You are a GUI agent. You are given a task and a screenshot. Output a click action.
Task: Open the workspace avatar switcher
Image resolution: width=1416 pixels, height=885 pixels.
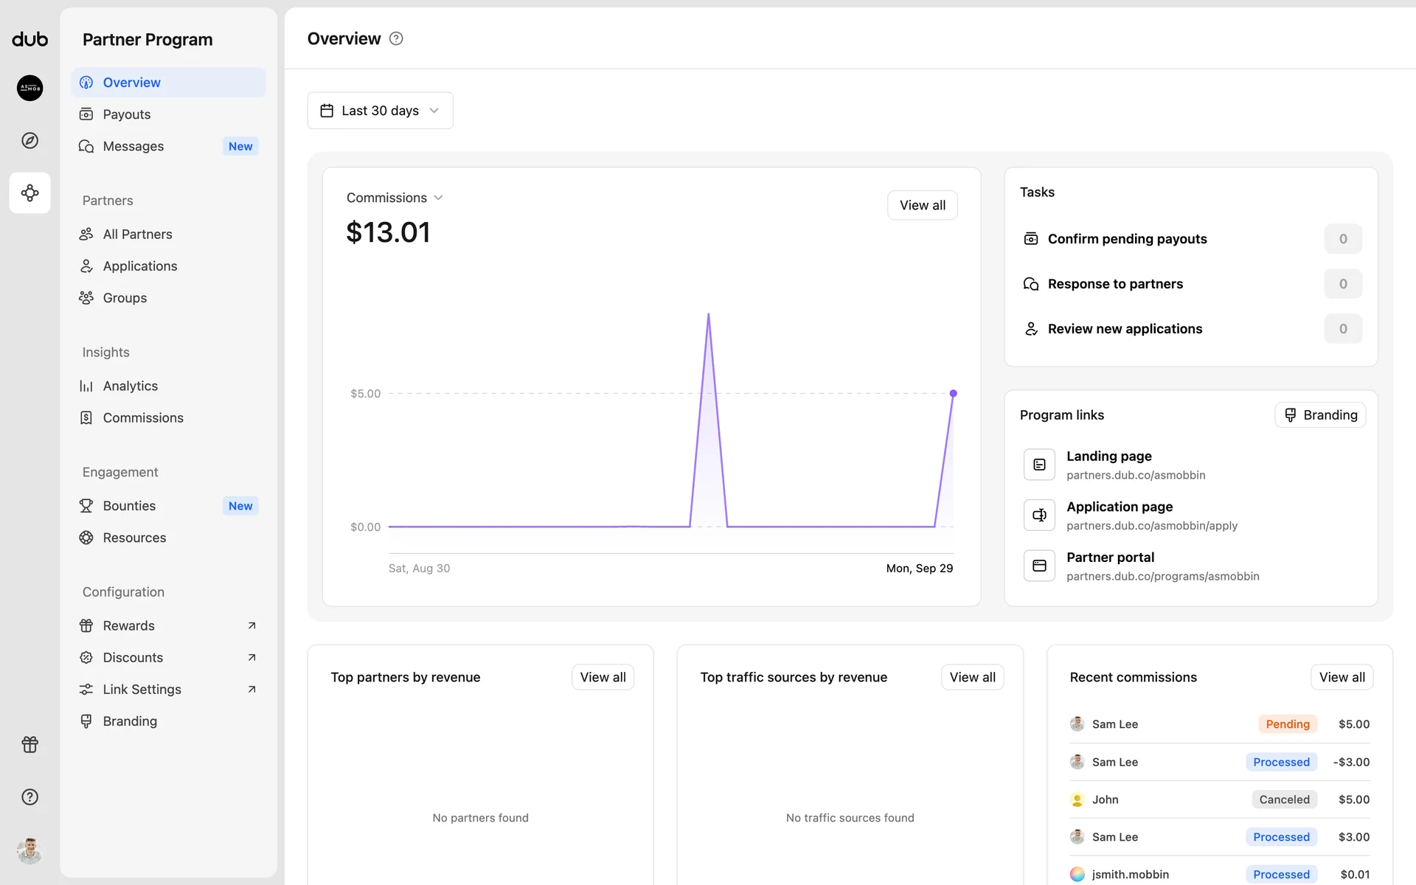[x=29, y=88]
